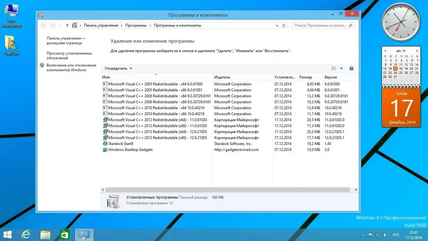Screen dimensions: 428x241
Task: Open network tray icon
Action: point(378,235)
